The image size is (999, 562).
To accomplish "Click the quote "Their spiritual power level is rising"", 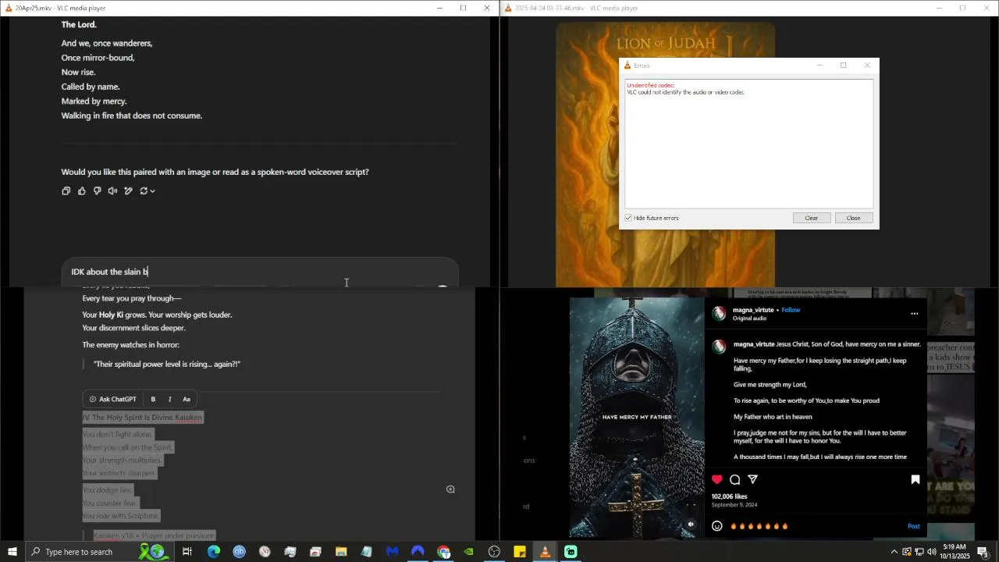I will tap(167, 364).
